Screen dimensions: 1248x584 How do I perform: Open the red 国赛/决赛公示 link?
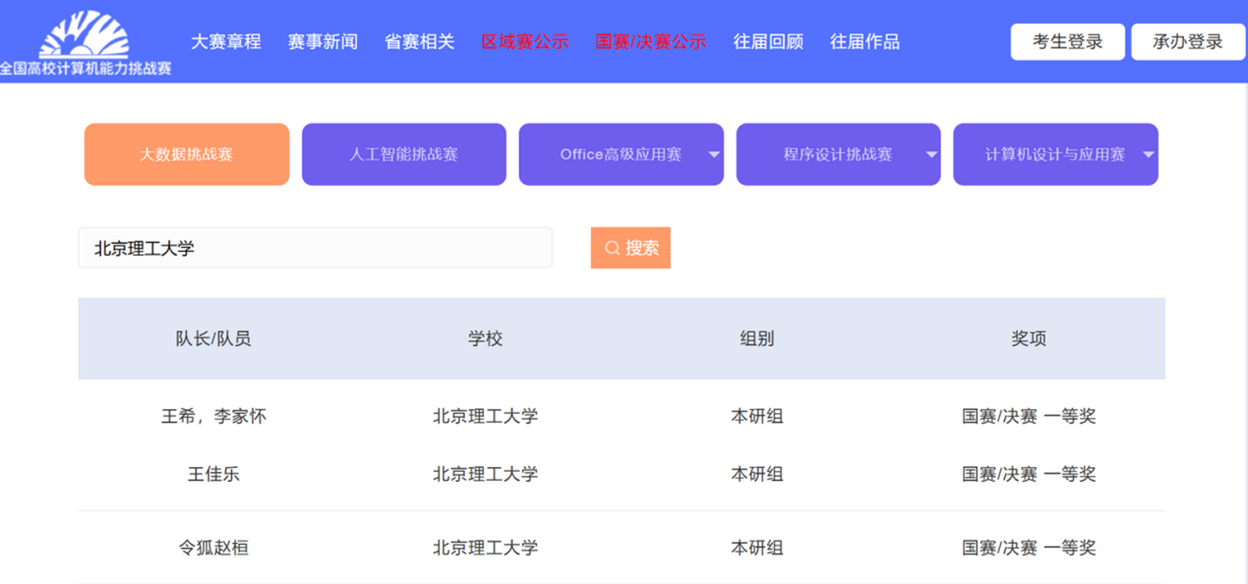tap(650, 42)
